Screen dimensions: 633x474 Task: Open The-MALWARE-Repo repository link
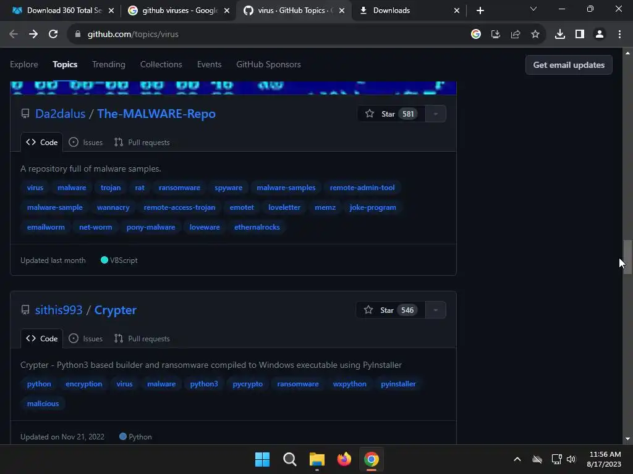tap(156, 114)
